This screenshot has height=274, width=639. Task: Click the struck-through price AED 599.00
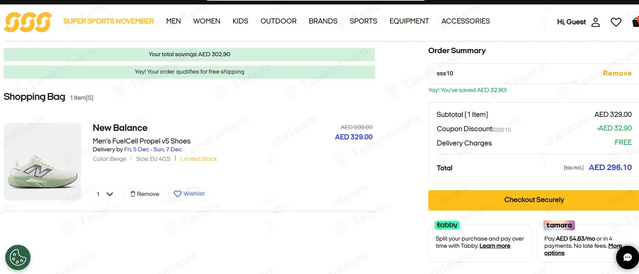pos(356,127)
